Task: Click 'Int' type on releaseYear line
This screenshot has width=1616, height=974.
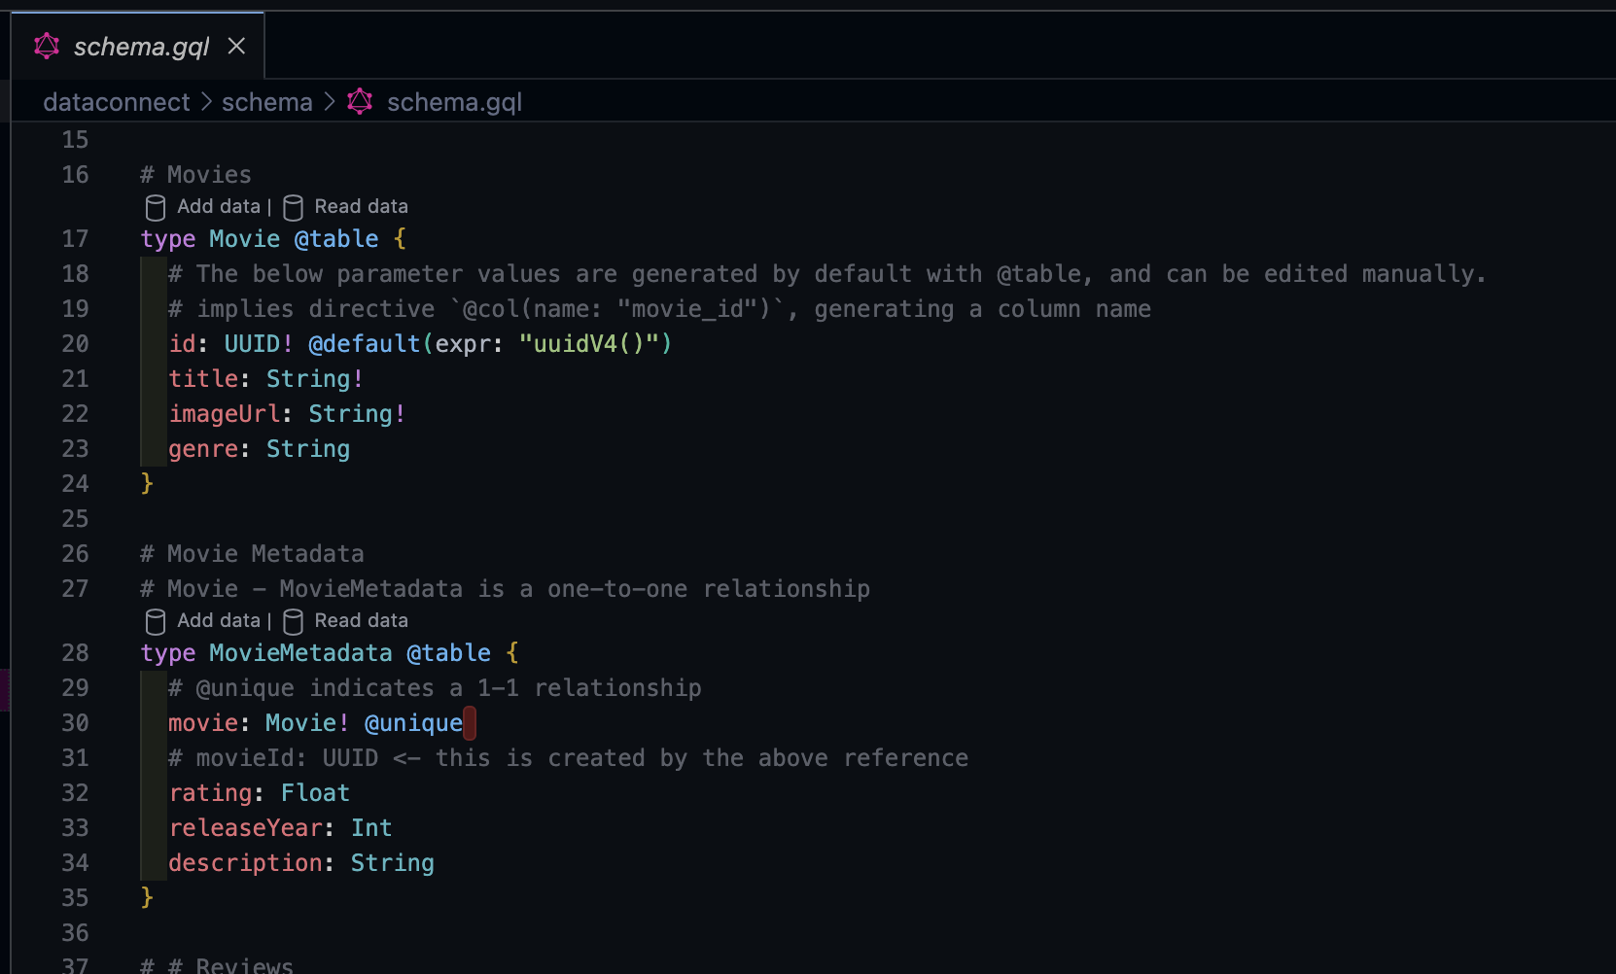Action: click(x=371, y=828)
